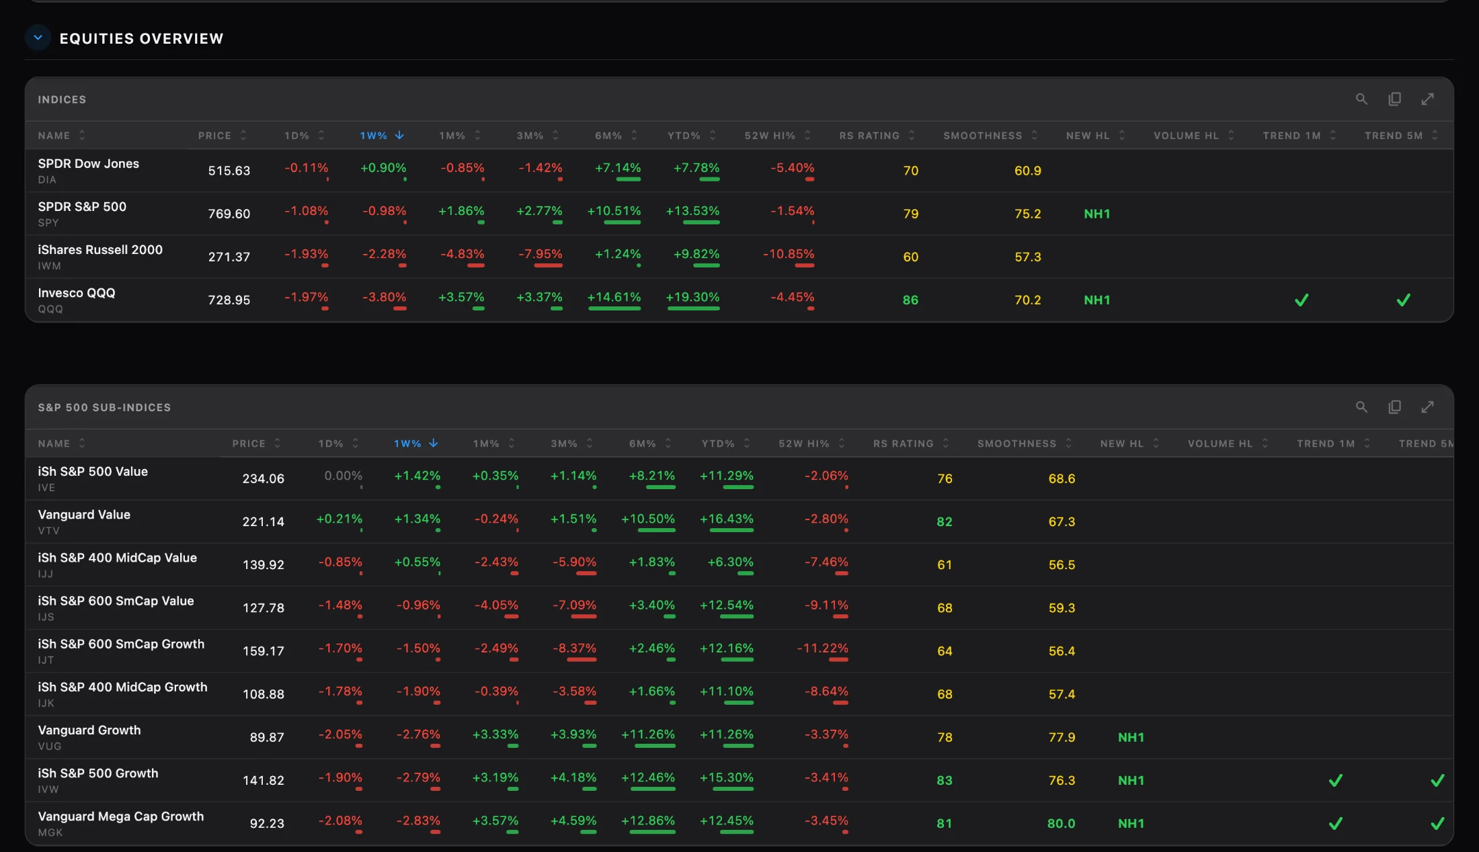Sort Indices by RS Rating
Screen dimensions: 1479x852
pyautogui.click(x=877, y=135)
